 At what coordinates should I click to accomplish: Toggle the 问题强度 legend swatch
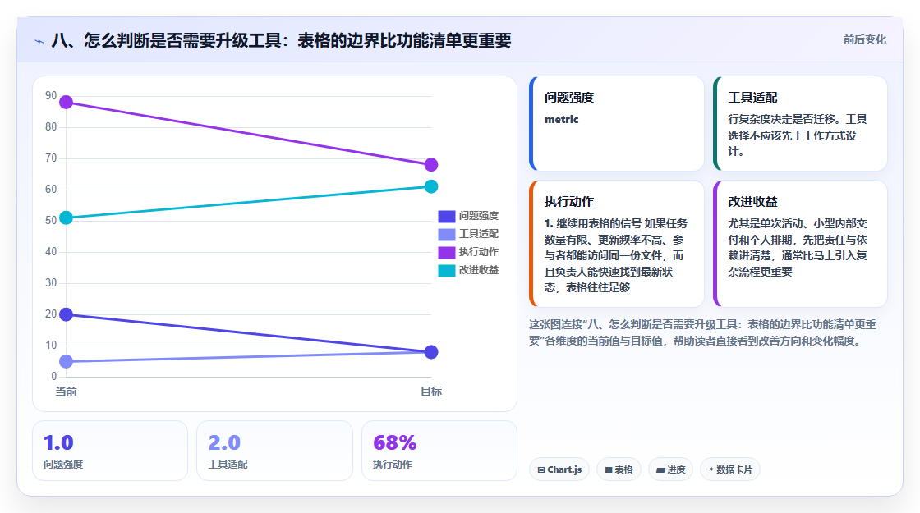[447, 217]
